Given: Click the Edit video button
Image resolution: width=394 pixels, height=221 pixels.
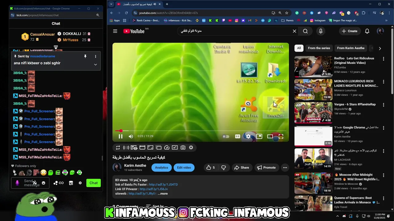Looking at the screenshot, I should point(184,168).
